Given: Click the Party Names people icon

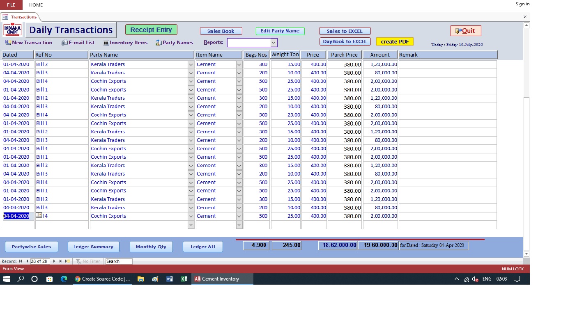Looking at the screenshot, I should pyautogui.click(x=159, y=43).
